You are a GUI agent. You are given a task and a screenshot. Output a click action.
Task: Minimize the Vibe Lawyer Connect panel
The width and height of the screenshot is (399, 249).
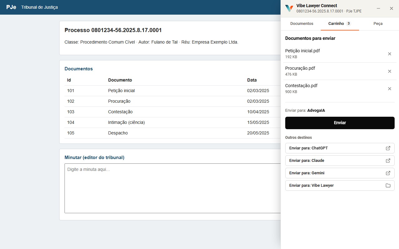tap(378, 8)
